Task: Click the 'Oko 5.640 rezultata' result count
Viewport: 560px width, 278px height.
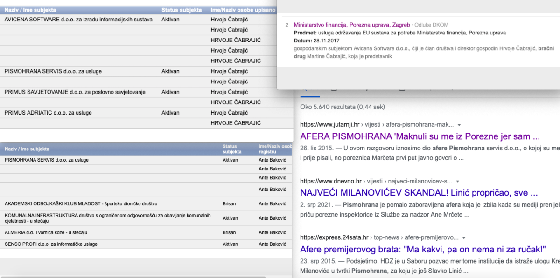Action: (343, 107)
